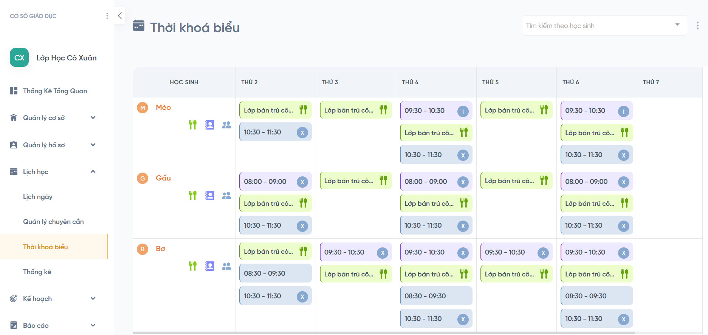Click the calendar icon beside Thời khoá biểu title
Image resolution: width=708 pixels, height=335 pixels.
139,26
